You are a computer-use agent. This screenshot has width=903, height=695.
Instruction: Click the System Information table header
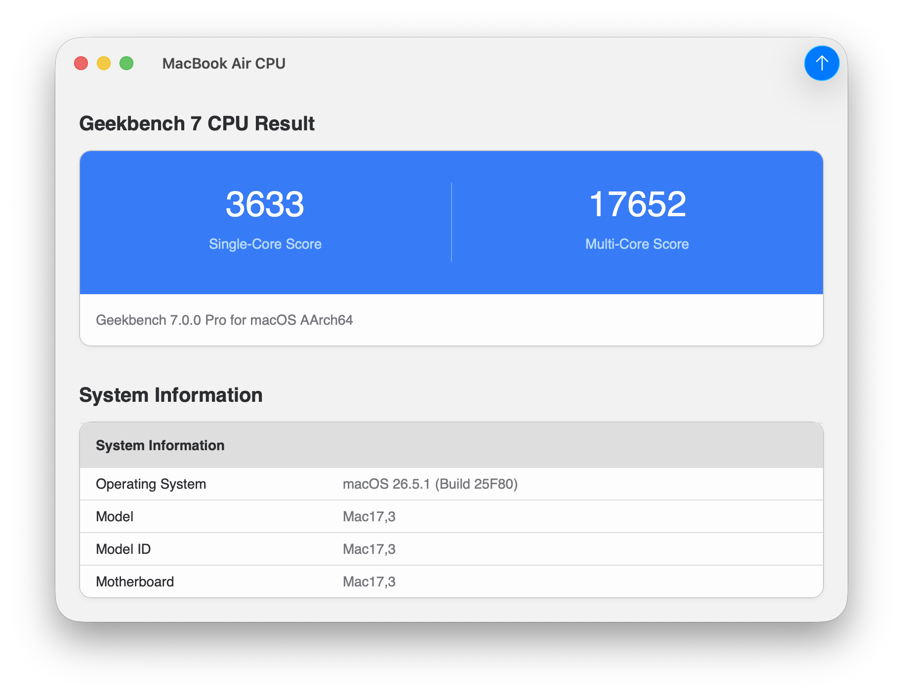point(451,445)
